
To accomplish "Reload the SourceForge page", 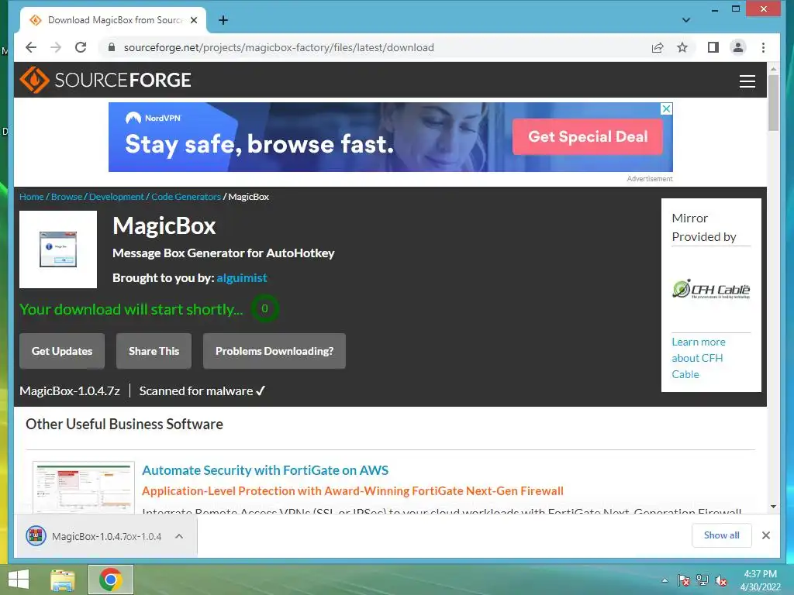I will point(81,47).
